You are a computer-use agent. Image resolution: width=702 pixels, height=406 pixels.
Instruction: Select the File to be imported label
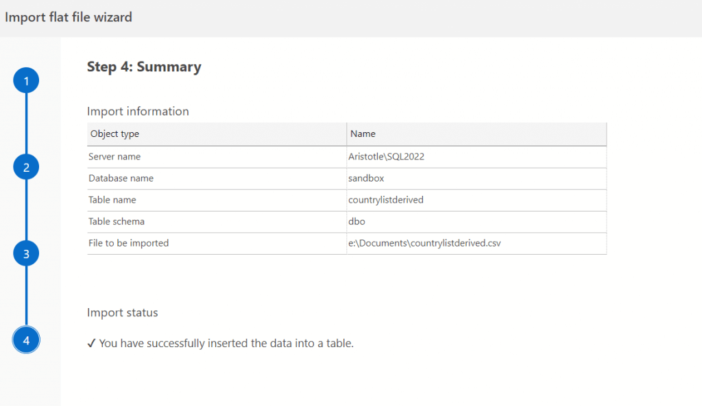pos(128,243)
